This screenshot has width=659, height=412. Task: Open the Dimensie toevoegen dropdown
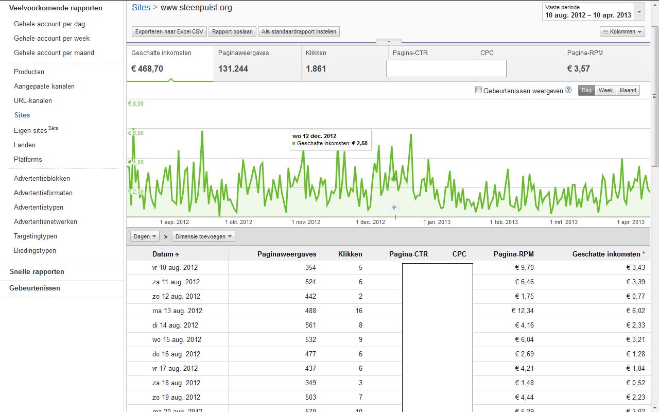(x=204, y=236)
